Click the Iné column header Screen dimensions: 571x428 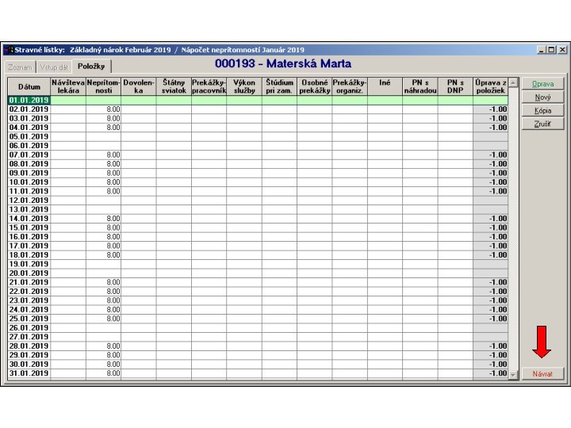coord(385,86)
